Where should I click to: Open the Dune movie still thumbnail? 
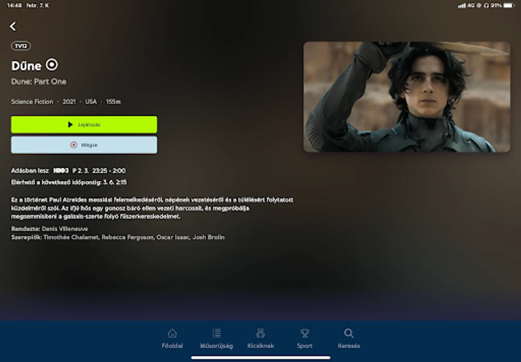(x=407, y=97)
